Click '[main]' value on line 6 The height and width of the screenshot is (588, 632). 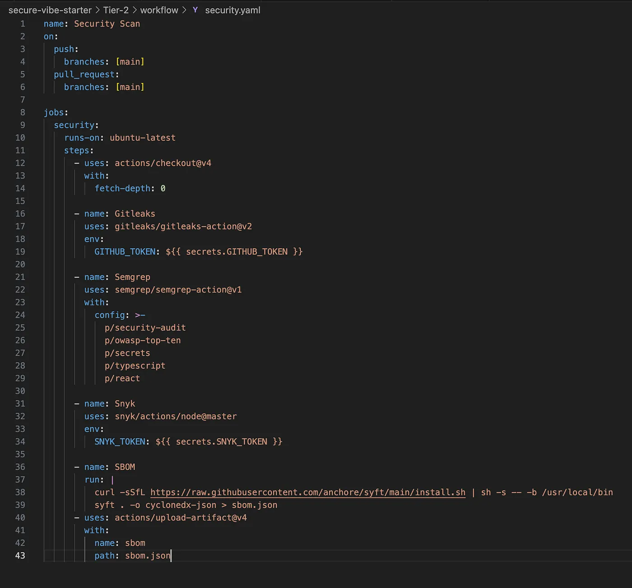pyautogui.click(x=130, y=87)
